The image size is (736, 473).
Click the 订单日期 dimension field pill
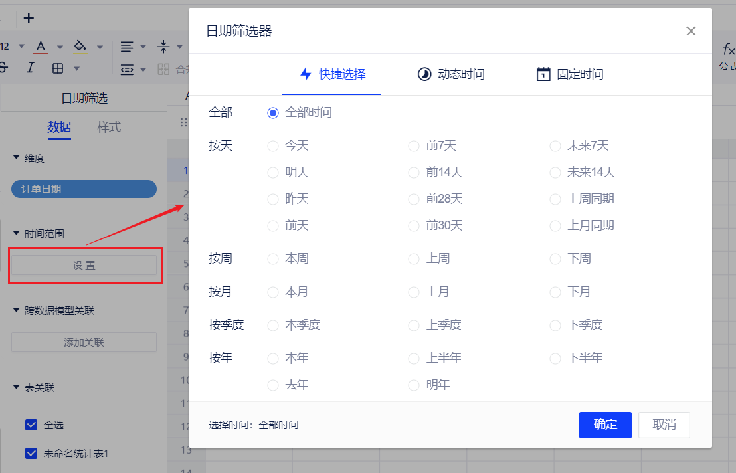pos(84,189)
